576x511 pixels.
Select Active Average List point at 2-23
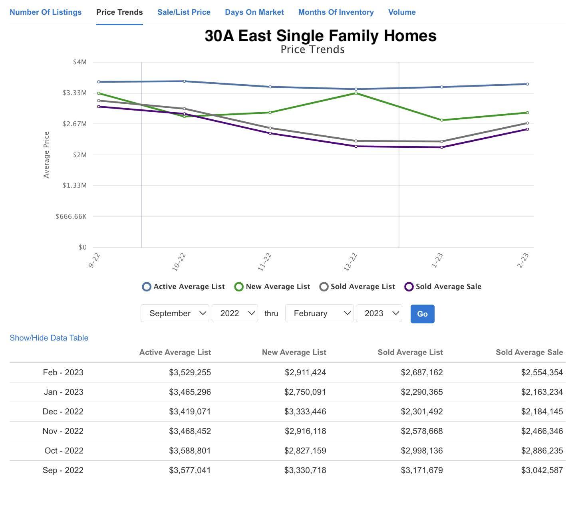(x=527, y=84)
